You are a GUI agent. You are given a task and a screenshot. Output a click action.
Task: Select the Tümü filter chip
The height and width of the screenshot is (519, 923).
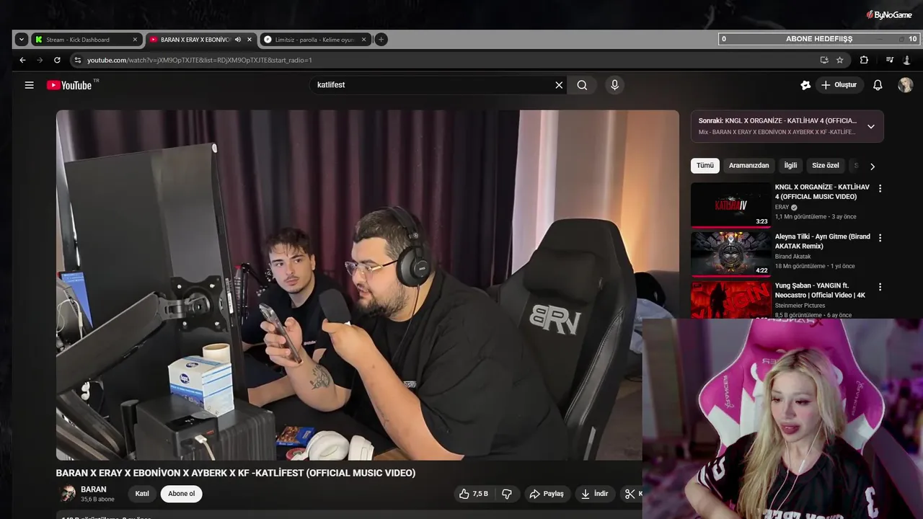point(705,166)
